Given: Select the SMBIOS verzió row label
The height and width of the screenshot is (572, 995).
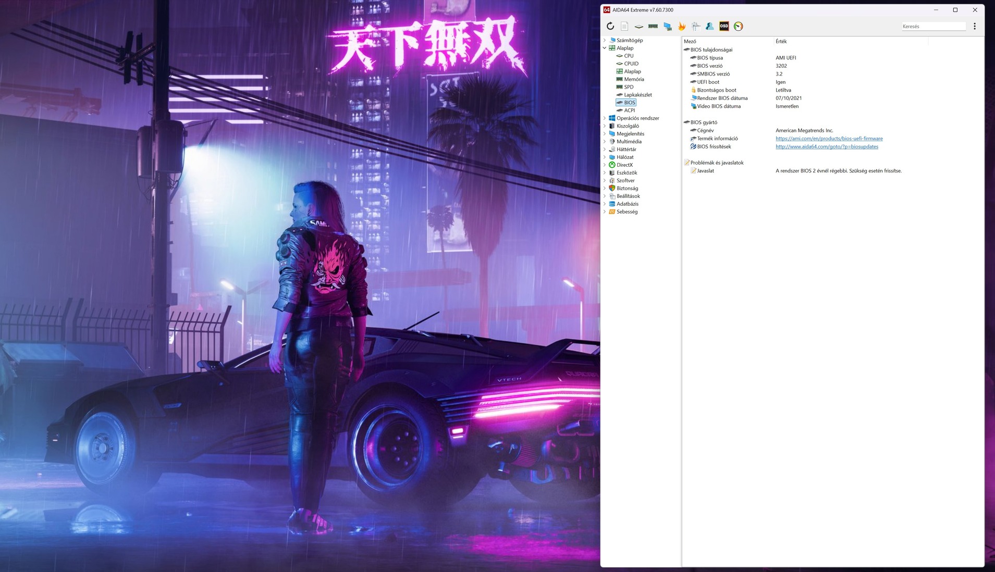Looking at the screenshot, I should 714,74.
